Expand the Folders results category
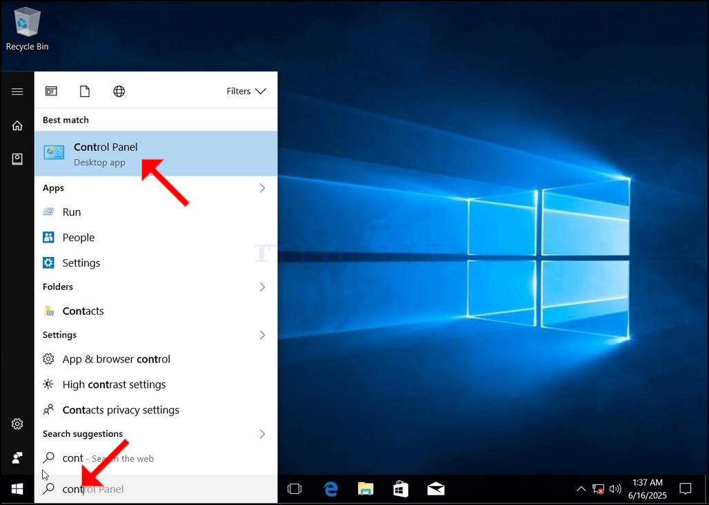Screen dimensions: 709x505 click(262, 287)
